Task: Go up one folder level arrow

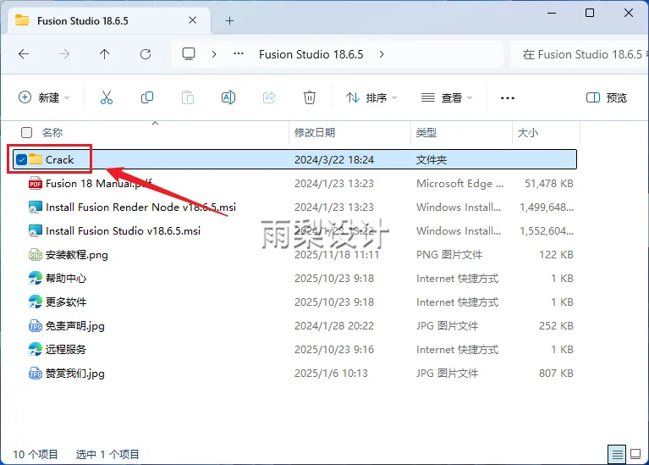Action: click(x=105, y=54)
